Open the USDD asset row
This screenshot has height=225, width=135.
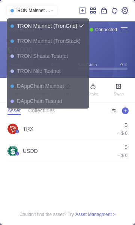click(67, 151)
